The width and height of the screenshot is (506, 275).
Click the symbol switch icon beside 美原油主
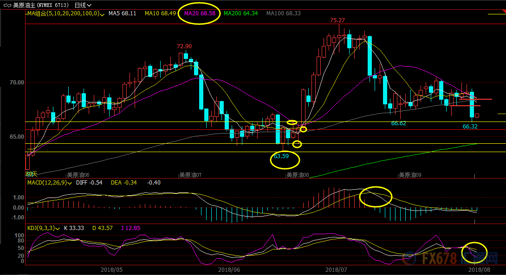point(7,6)
